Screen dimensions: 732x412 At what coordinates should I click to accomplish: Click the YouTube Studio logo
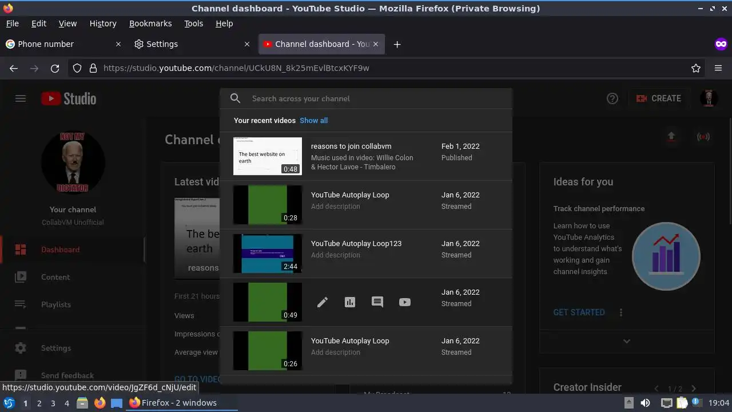[x=69, y=98]
